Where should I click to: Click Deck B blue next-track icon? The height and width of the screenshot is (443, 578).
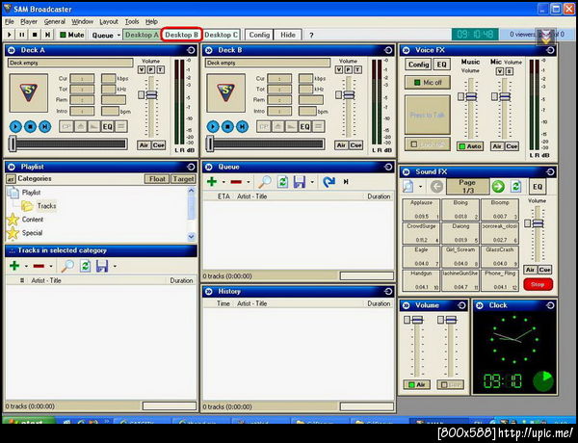242,127
